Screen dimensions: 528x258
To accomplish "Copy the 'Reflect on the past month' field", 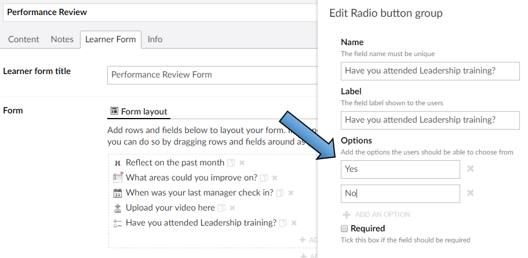I will coord(231,163).
